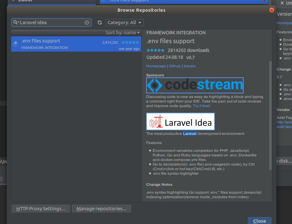Click the star rating in the plugin row
This screenshot has height=224, width=292.
tap(130, 42)
